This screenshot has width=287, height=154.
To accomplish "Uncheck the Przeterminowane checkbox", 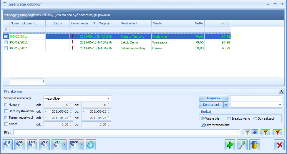I will (x=203, y=125).
